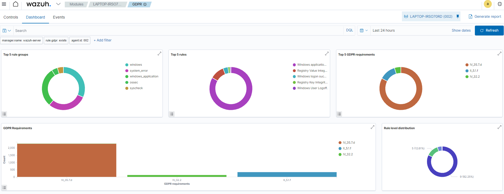The image size is (504, 194).
Task: Expand the Top 5 rule groups panel
Action: 159,54
